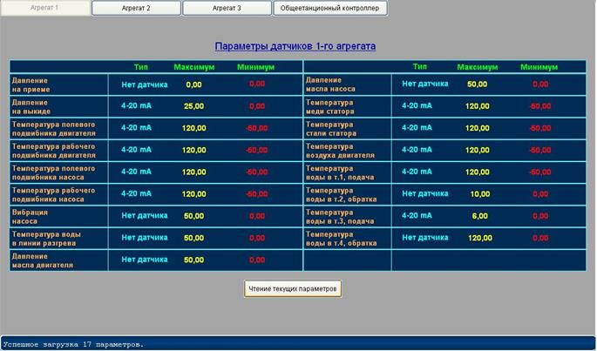597x351 pixels.
Task: Click minimum value for Температура стали статора
Action: [x=540, y=128]
